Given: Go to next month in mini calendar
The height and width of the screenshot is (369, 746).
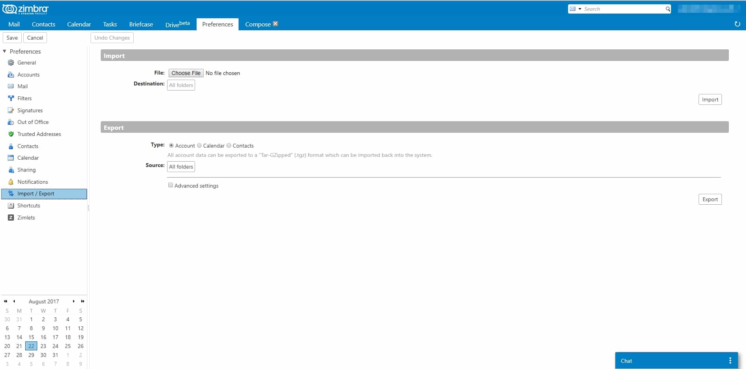Looking at the screenshot, I should pos(73,301).
